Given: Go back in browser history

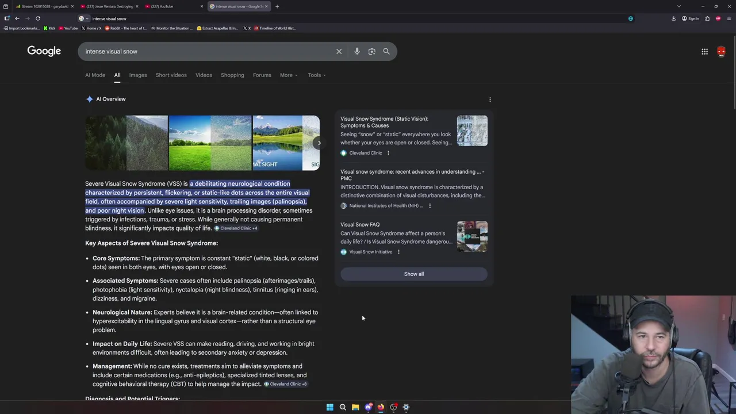Looking at the screenshot, I should 17,18.
